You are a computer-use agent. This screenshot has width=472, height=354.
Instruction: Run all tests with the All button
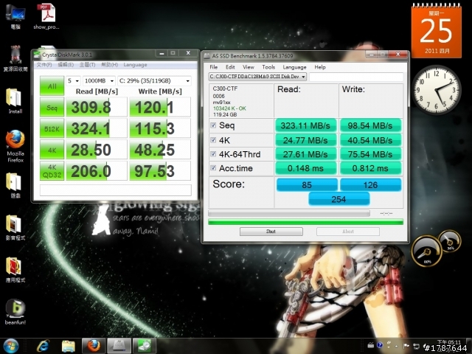tap(52, 86)
